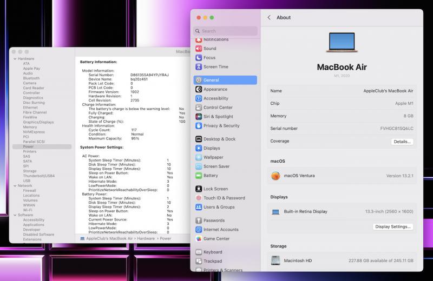Select USB in System Information sidebar

click(27, 180)
